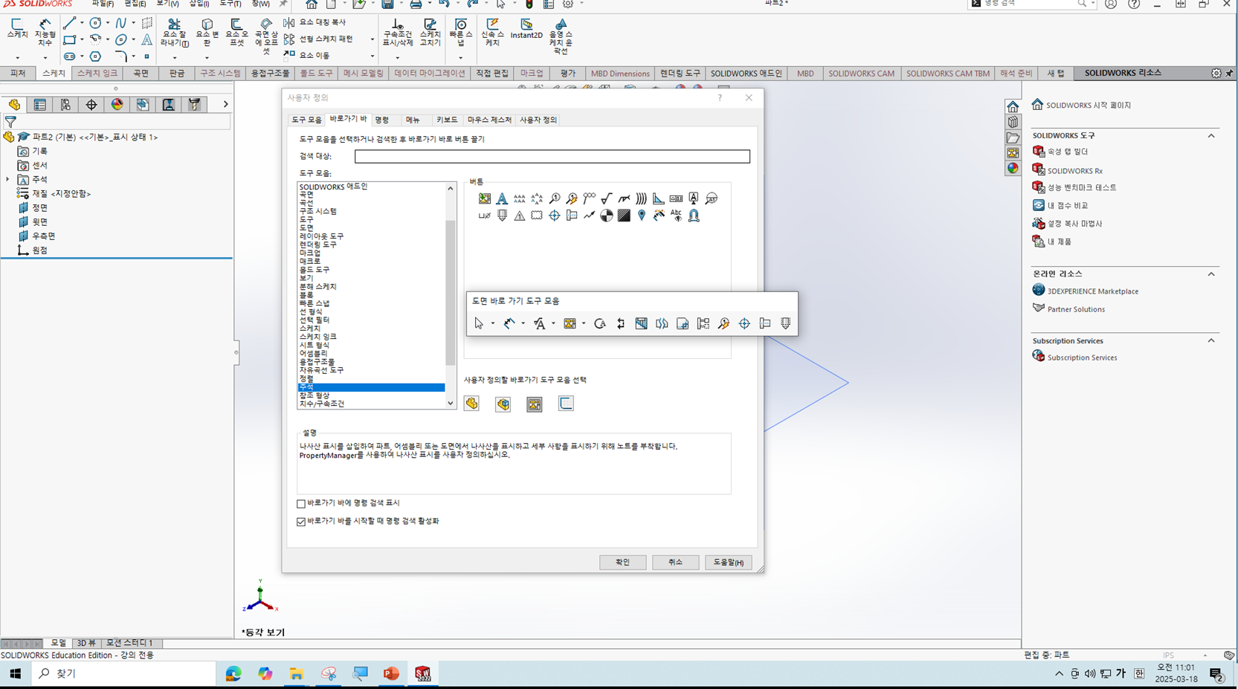Select the Location Label pin icon
1238x689 pixels.
642,216
